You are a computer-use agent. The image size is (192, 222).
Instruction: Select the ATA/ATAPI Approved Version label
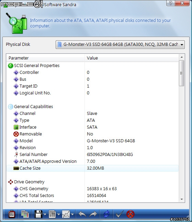tap(48, 161)
